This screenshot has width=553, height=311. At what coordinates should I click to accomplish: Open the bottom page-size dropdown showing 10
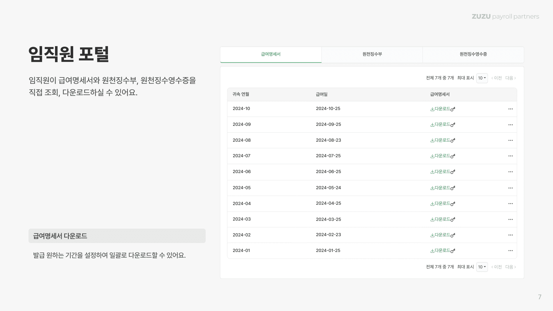(x=482, y=267)
